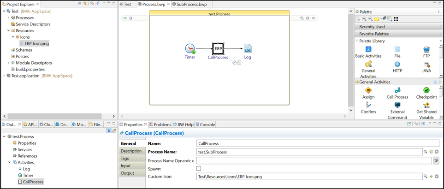
Task: Expand the Recently Used palette section
Action: tap(372, 27)
